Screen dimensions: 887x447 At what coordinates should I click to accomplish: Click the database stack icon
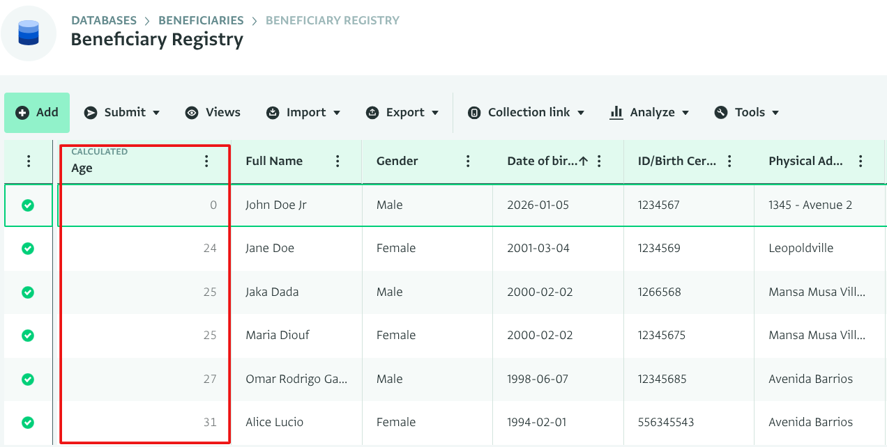pos(29,33)
